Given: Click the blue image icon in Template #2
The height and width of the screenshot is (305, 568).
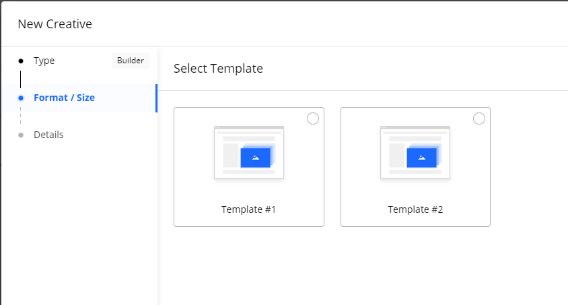Looking at the screenshot, I should pyautogui.click(x=422, y=158).
